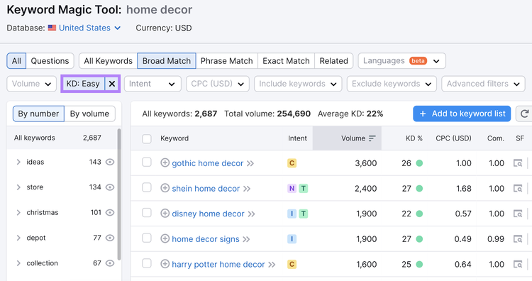Open the gothic home decor keyword link

point(208,163)
